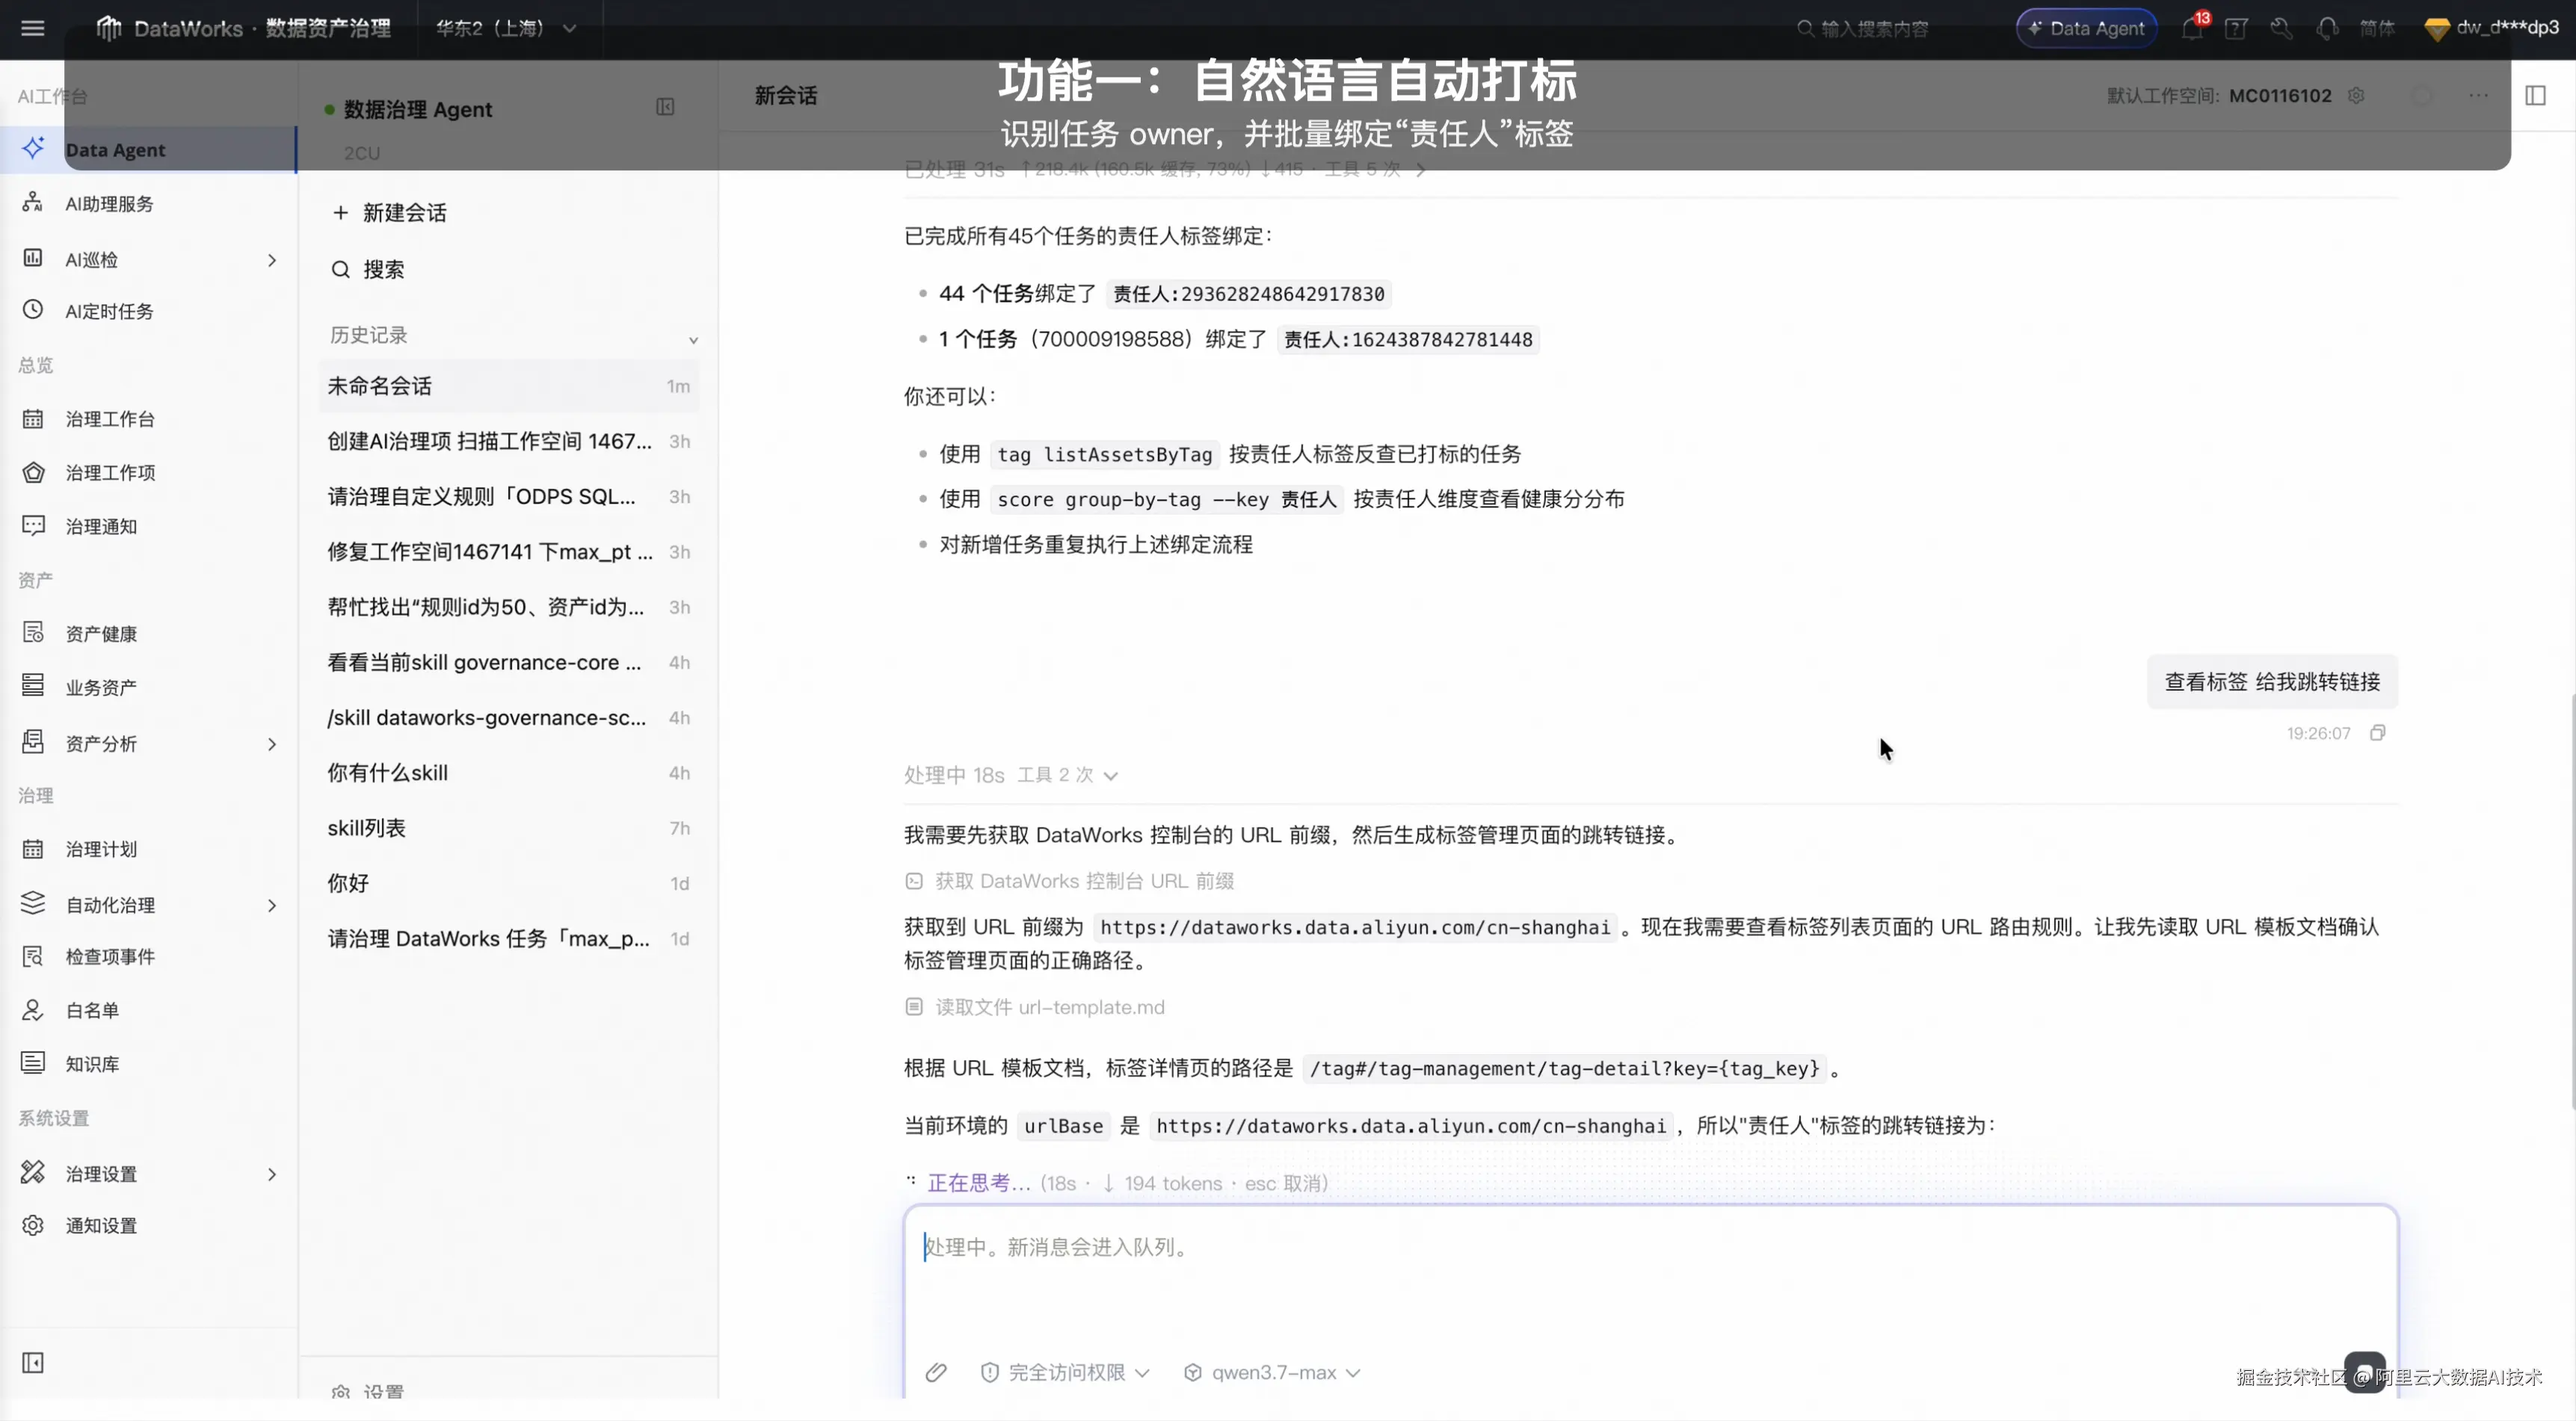Open the qwen3.7-max model dropdown
The width and height of the screenshot is (2576, 1421).
tap(1272, 1372)
